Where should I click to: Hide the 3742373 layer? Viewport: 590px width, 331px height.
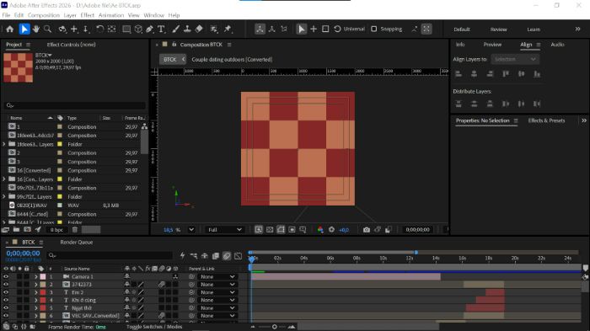(6, 285)
